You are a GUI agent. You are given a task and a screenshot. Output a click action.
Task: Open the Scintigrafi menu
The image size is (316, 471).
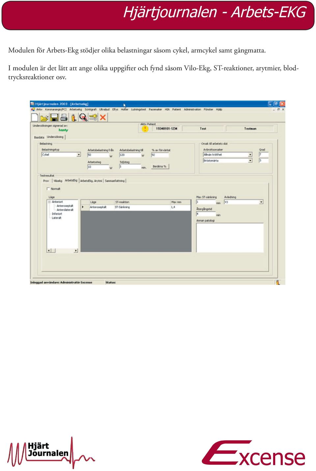point(91,109)
